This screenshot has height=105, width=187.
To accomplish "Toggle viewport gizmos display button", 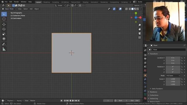I will (114, 9).
